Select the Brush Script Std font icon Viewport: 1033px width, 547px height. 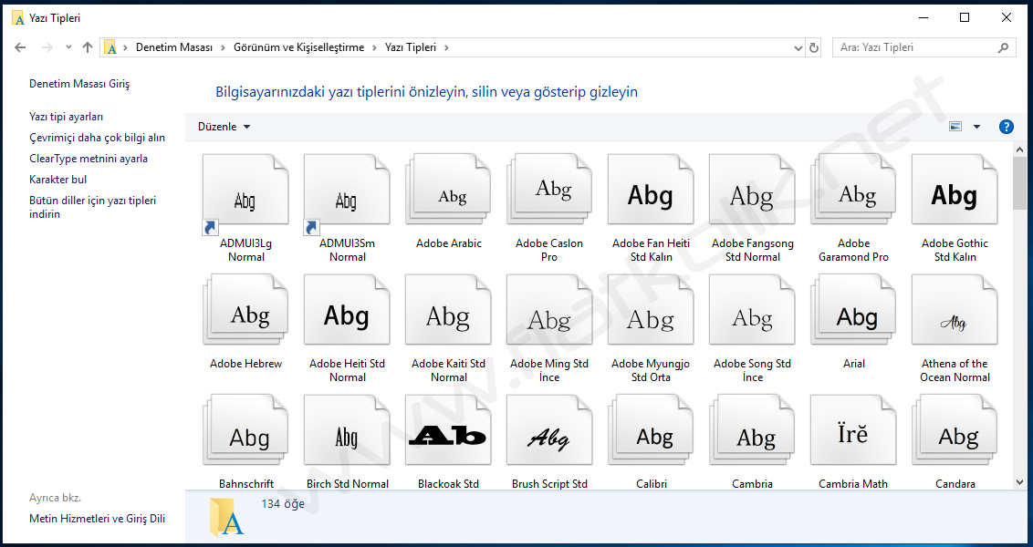[549, 430]
